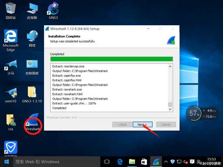Screen dimensions: 223x167
Task: Open the css folder on the desktop
Action: click(11, 123)
